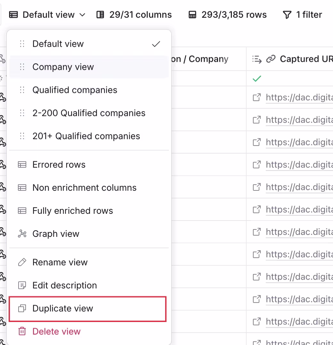This screenshot has width=333, height=345.
Task: Click external-link icon in fifth URL row
Action: click(x=256, y=187)
